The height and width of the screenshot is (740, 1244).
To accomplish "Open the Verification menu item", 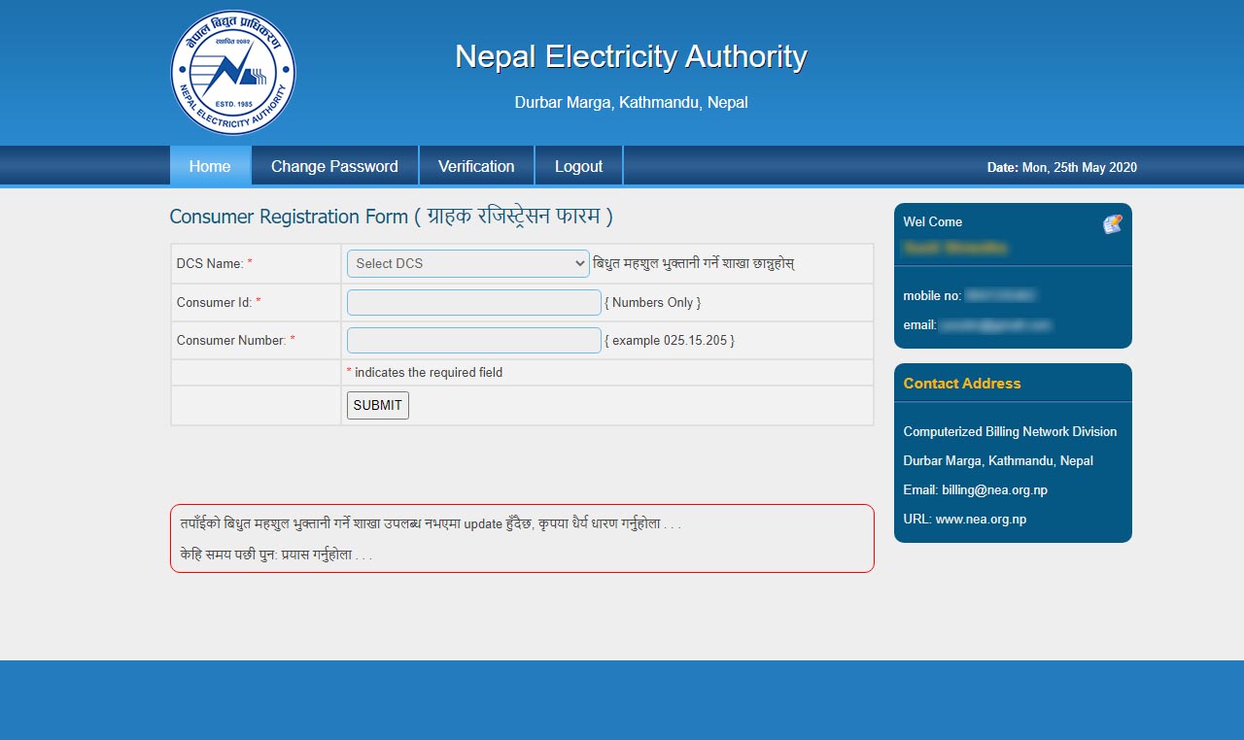I will tap(476, 166).
